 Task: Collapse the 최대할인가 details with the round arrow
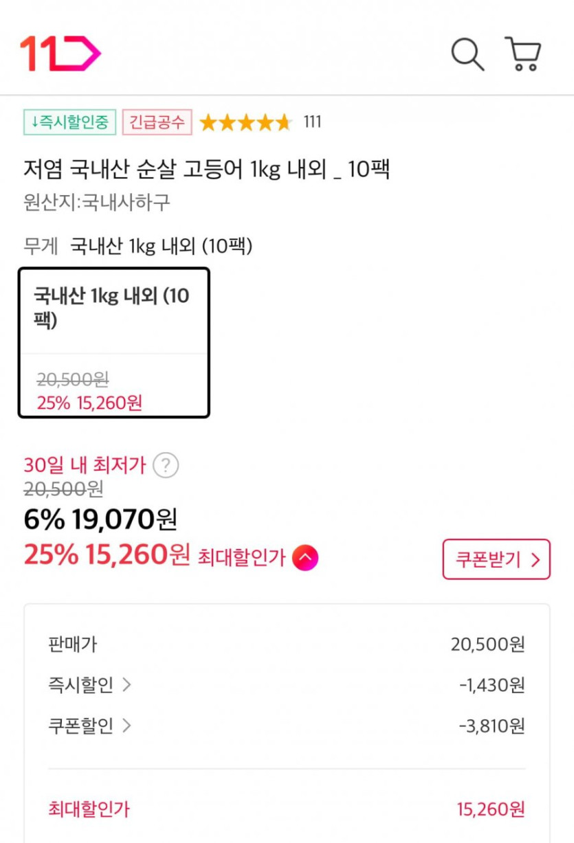(305, 557)
